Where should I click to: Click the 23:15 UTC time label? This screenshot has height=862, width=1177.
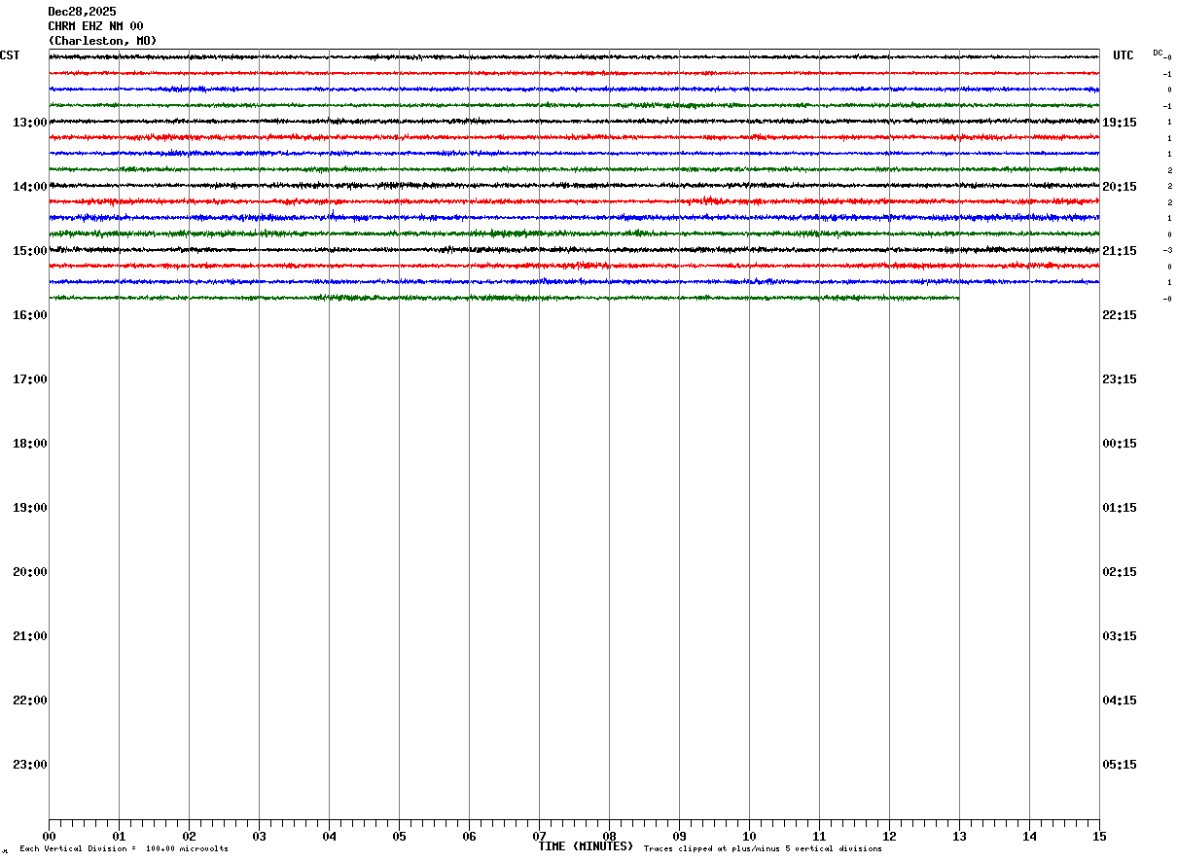(x=1119, y=379)
